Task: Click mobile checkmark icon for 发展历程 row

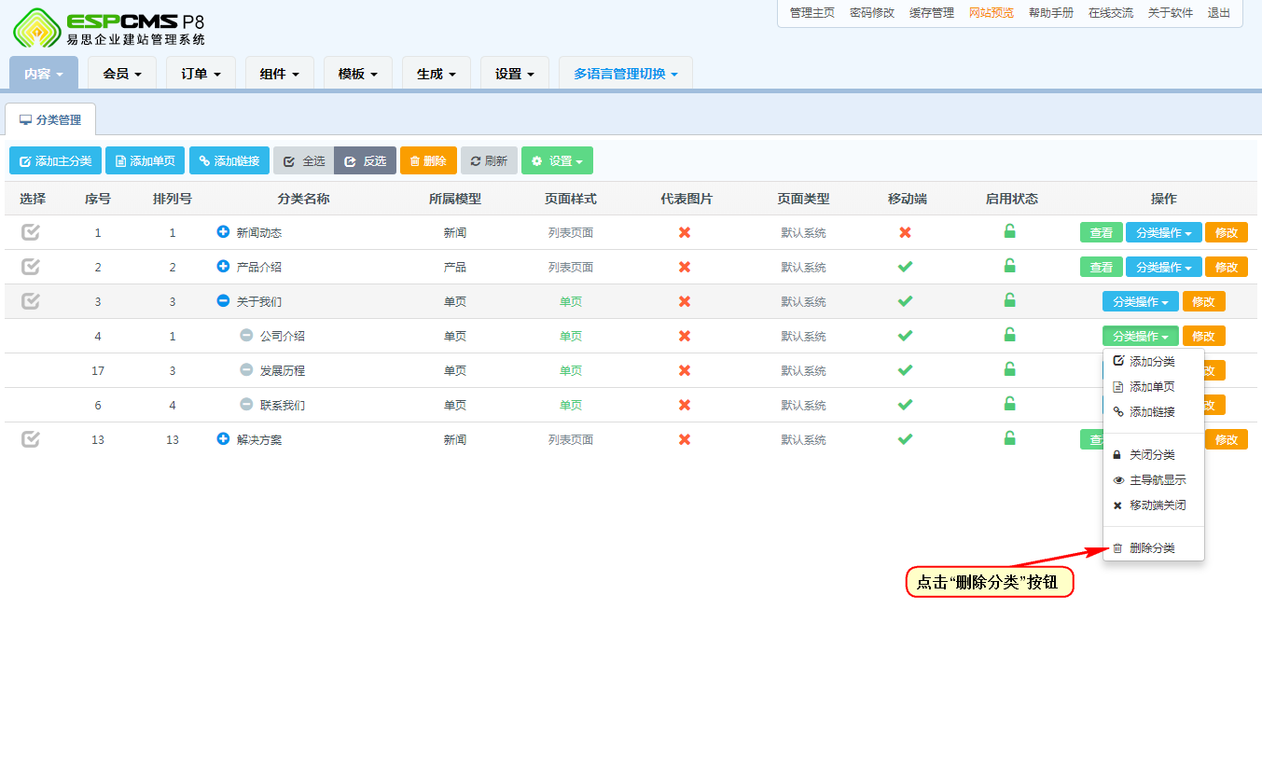Action: point(905,370)
